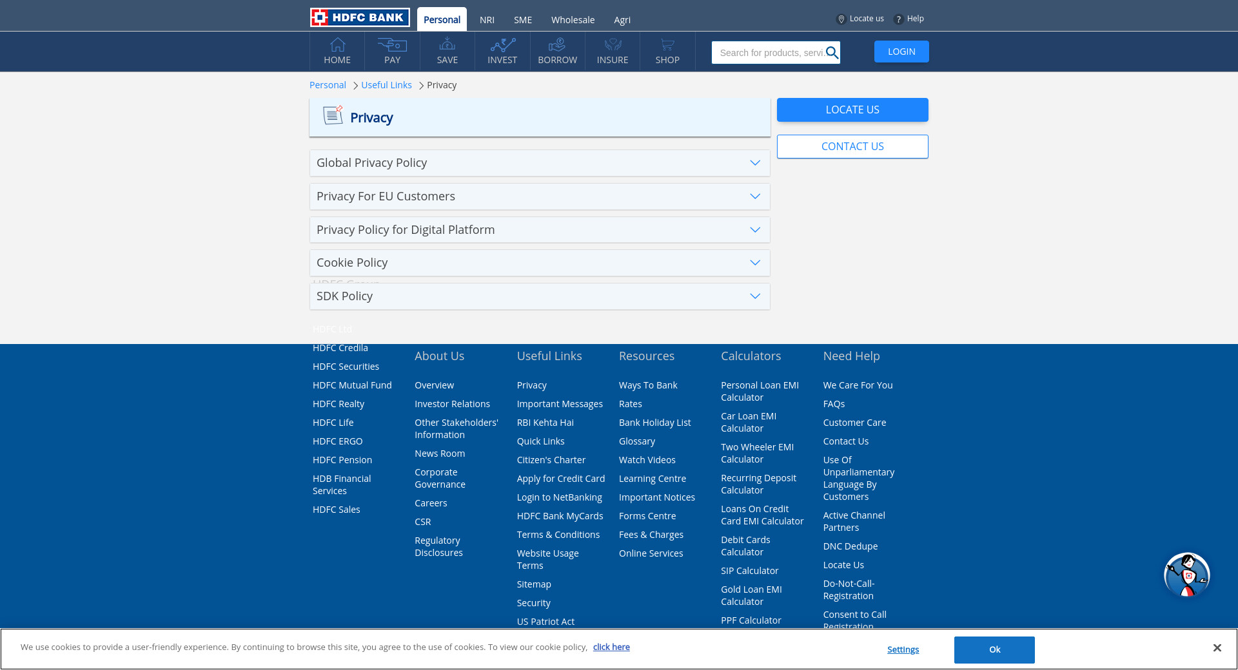The height and width of the screenshot is (670, 1238).
Task: Dismiss the cookie banner with X
Action: click(x=1217, y=648)
